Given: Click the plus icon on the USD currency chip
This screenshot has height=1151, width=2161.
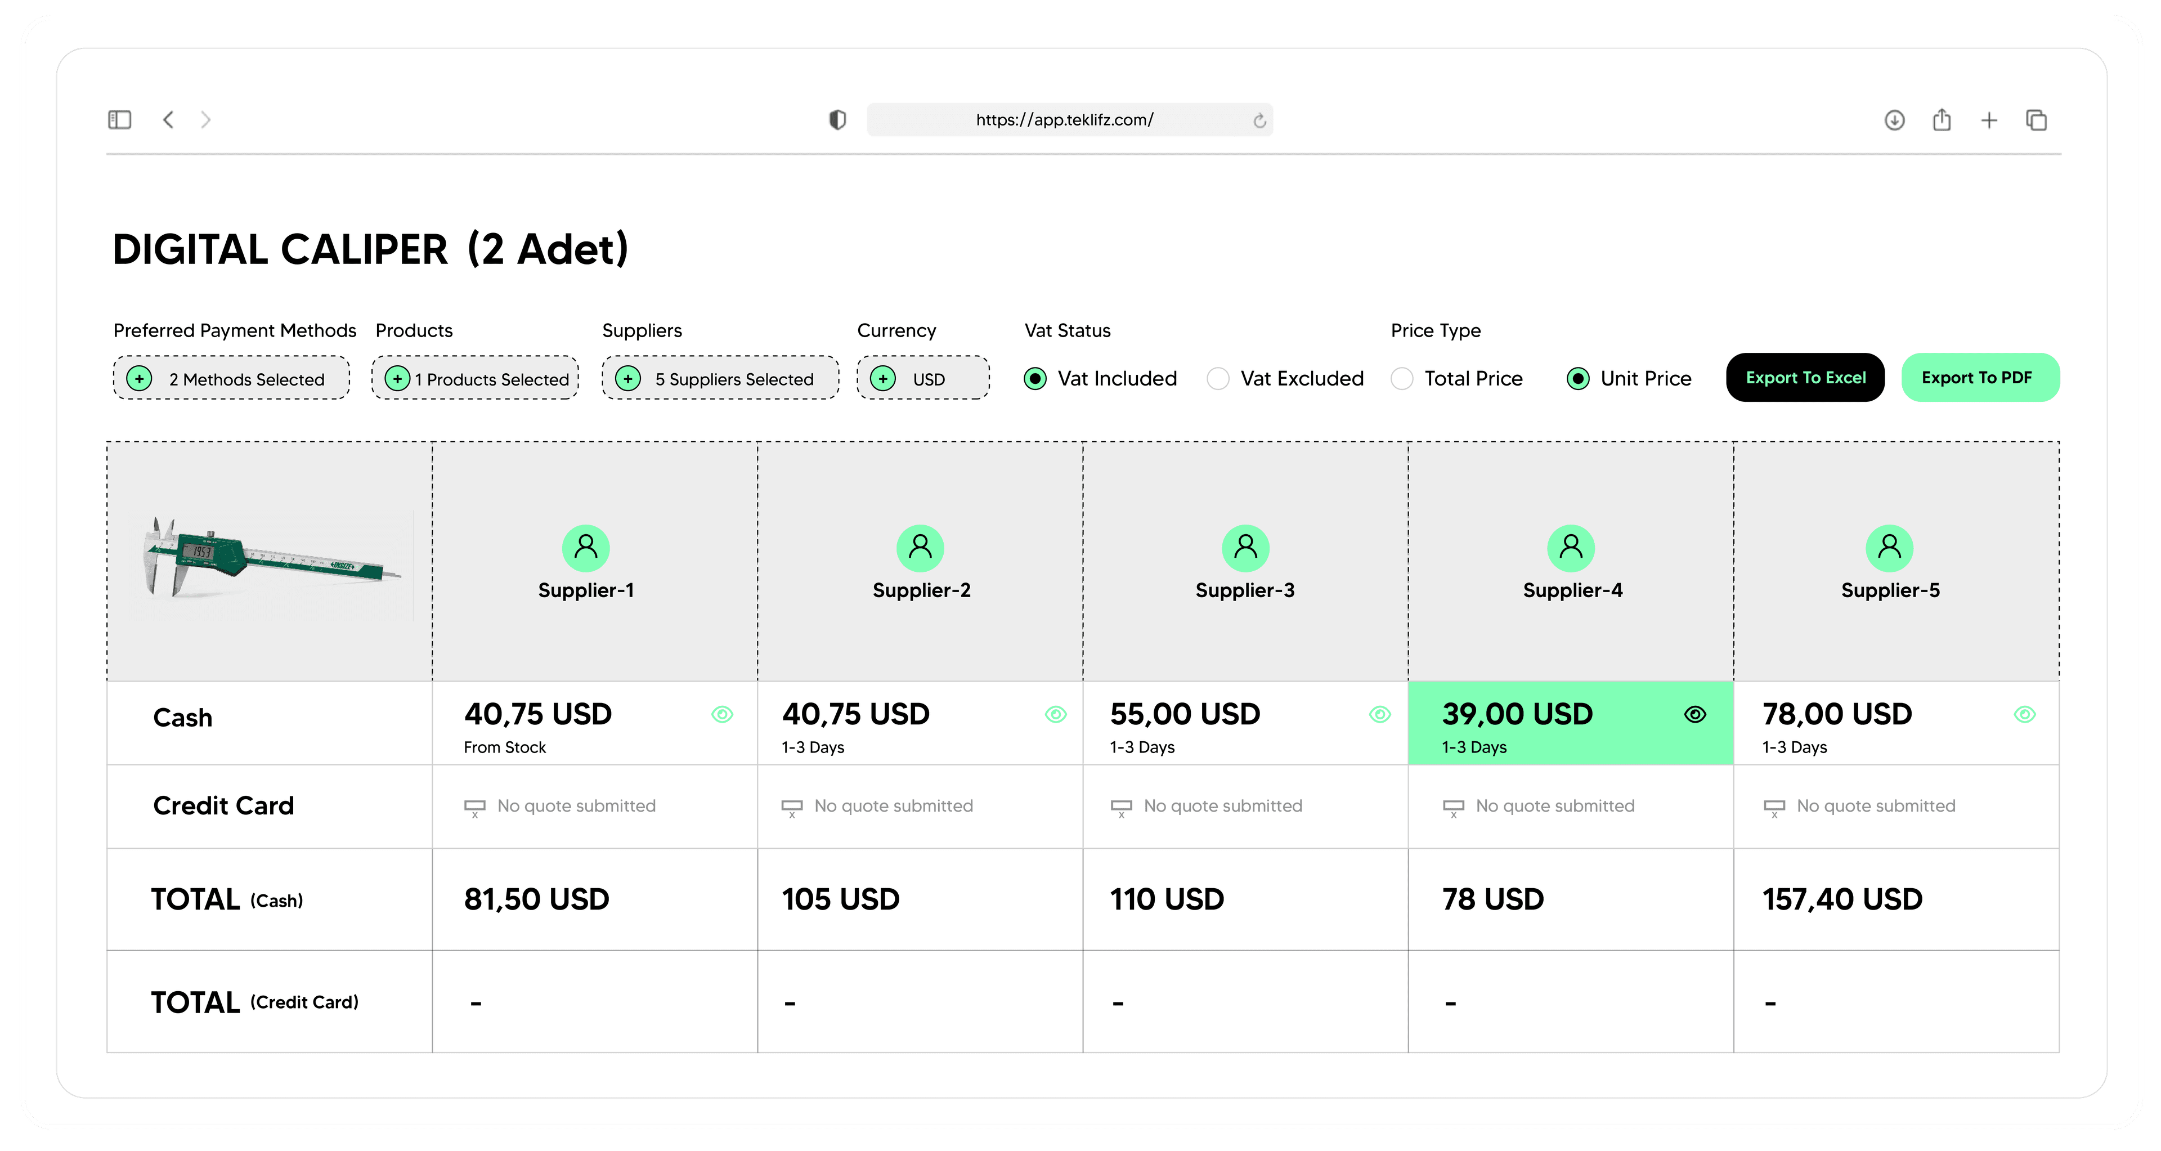Looking at the screenshot, I should pyautogui.click(x=882, y=379).
